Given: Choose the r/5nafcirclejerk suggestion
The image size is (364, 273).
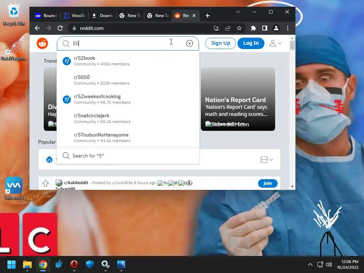Looking at the screenshot, I should [x=128, y=118].
